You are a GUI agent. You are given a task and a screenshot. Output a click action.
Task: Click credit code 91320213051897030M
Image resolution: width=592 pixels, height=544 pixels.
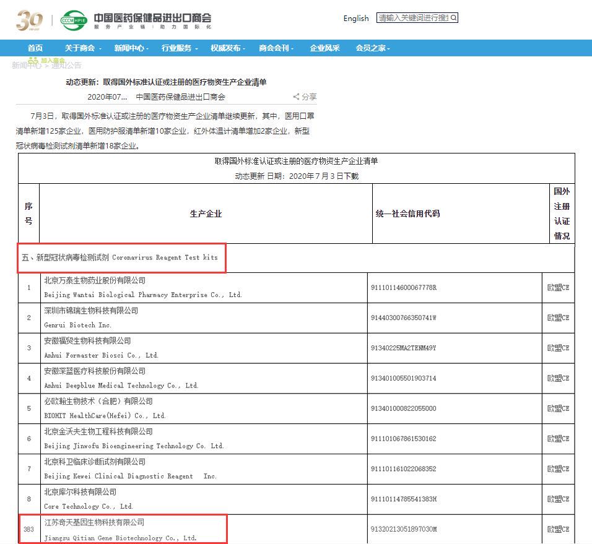coord(404,529)
